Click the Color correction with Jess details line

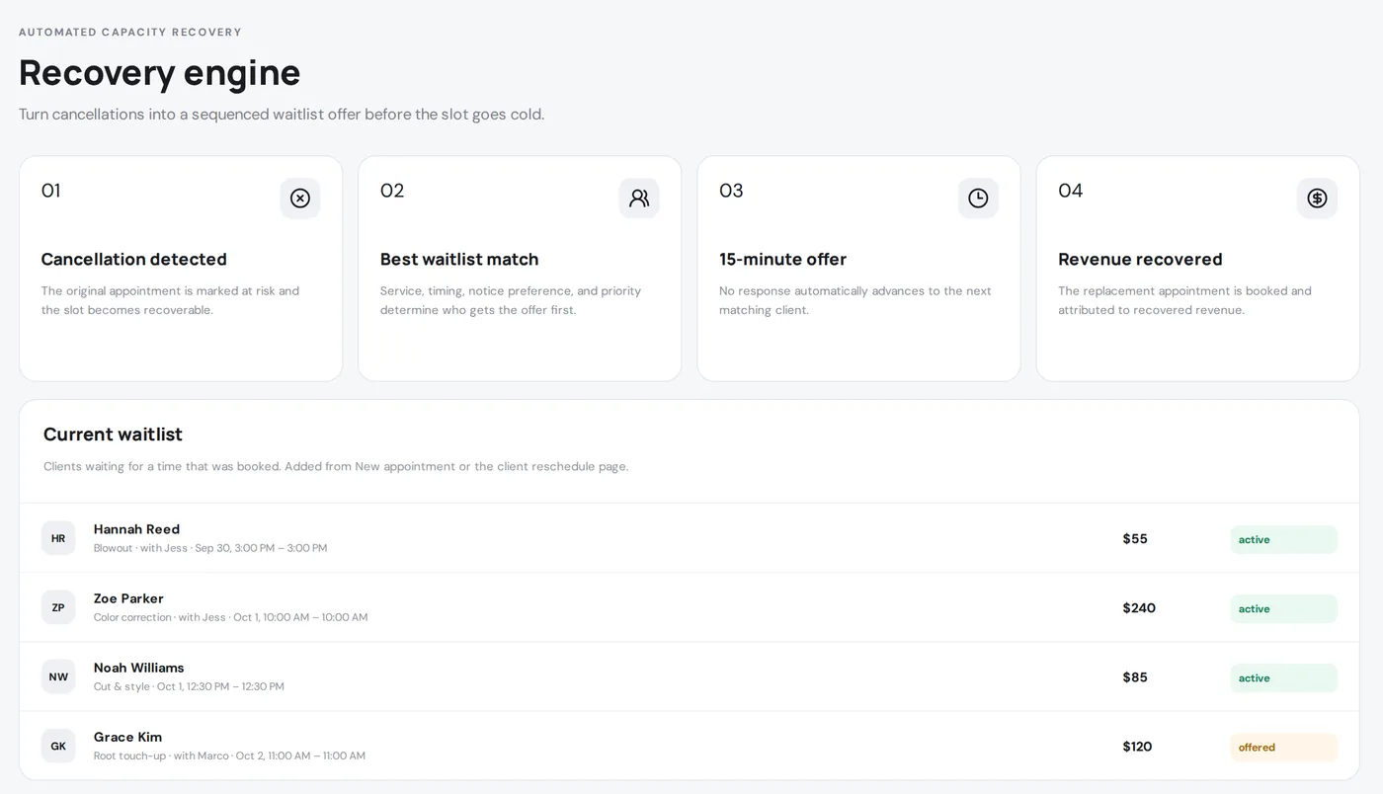[x=230, y=617]
